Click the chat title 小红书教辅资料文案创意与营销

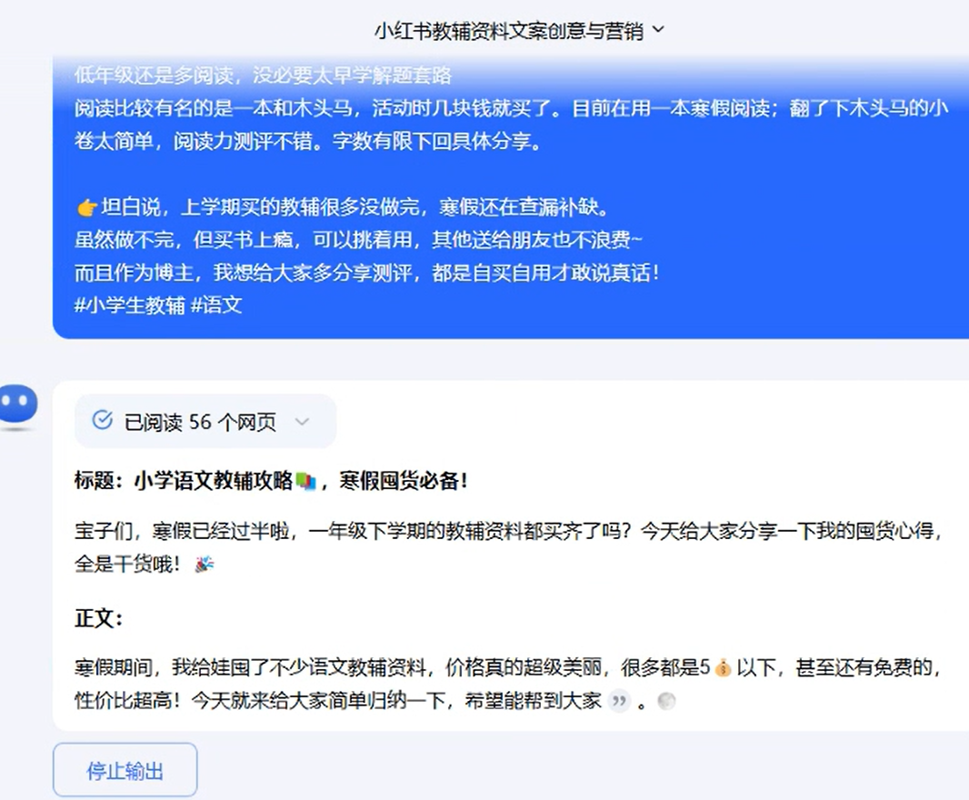509,30
